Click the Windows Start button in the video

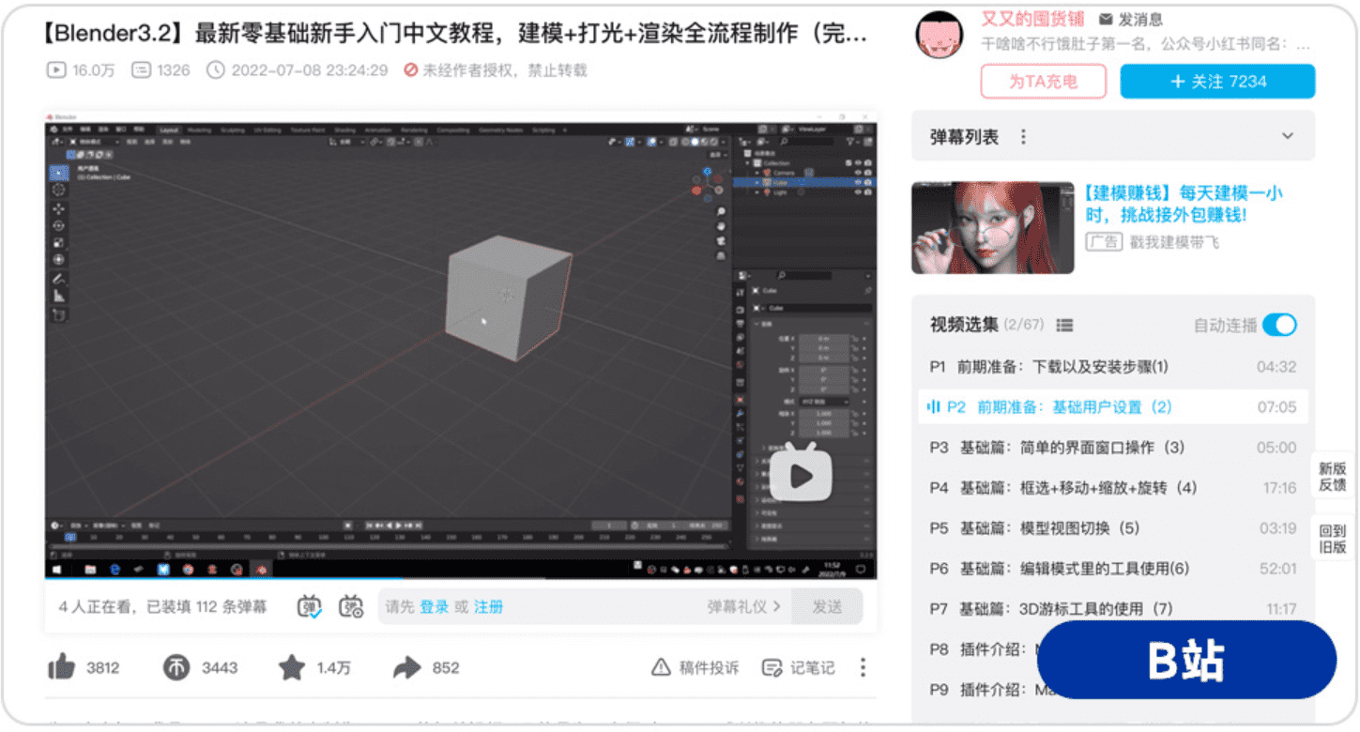pyautogui.click(x=55, y=569)
